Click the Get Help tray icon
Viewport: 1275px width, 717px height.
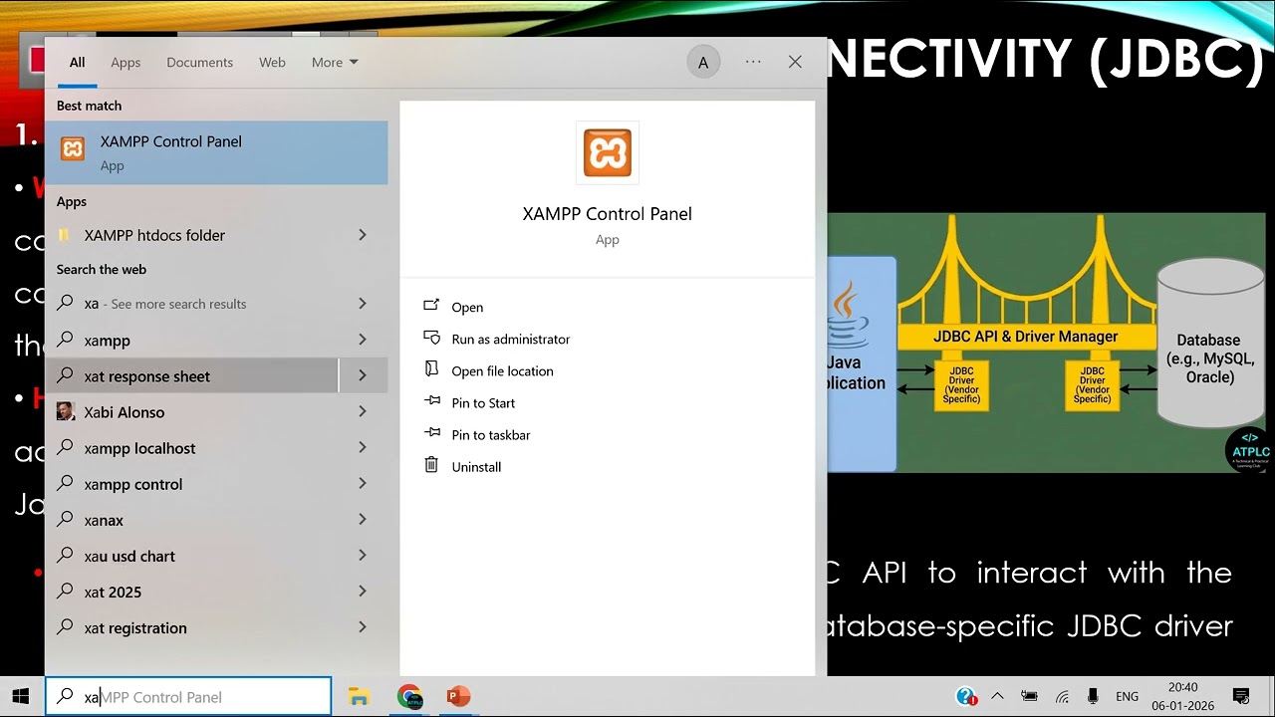click(966, 696)
